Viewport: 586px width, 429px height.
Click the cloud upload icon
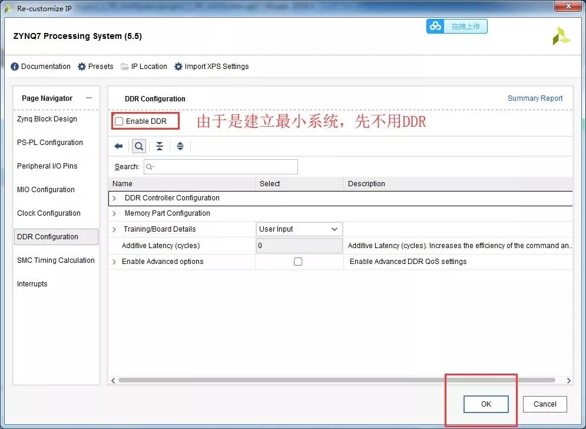(435, 26)
